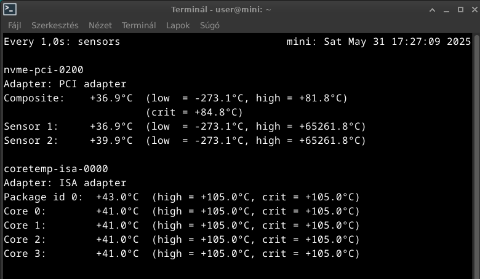Click the timestamp 'Sat May 31 17:27:09 2025'

(397, 42)
